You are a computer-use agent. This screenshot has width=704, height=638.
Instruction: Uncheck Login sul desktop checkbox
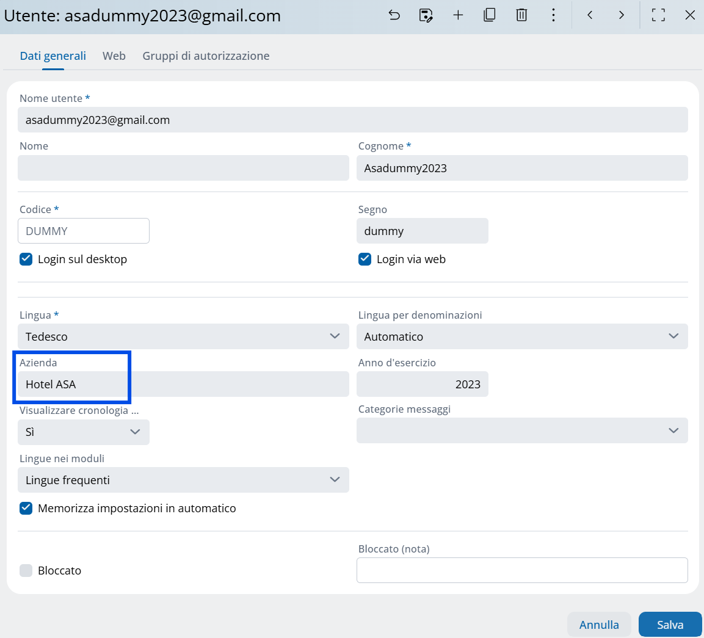coord(26,259)
